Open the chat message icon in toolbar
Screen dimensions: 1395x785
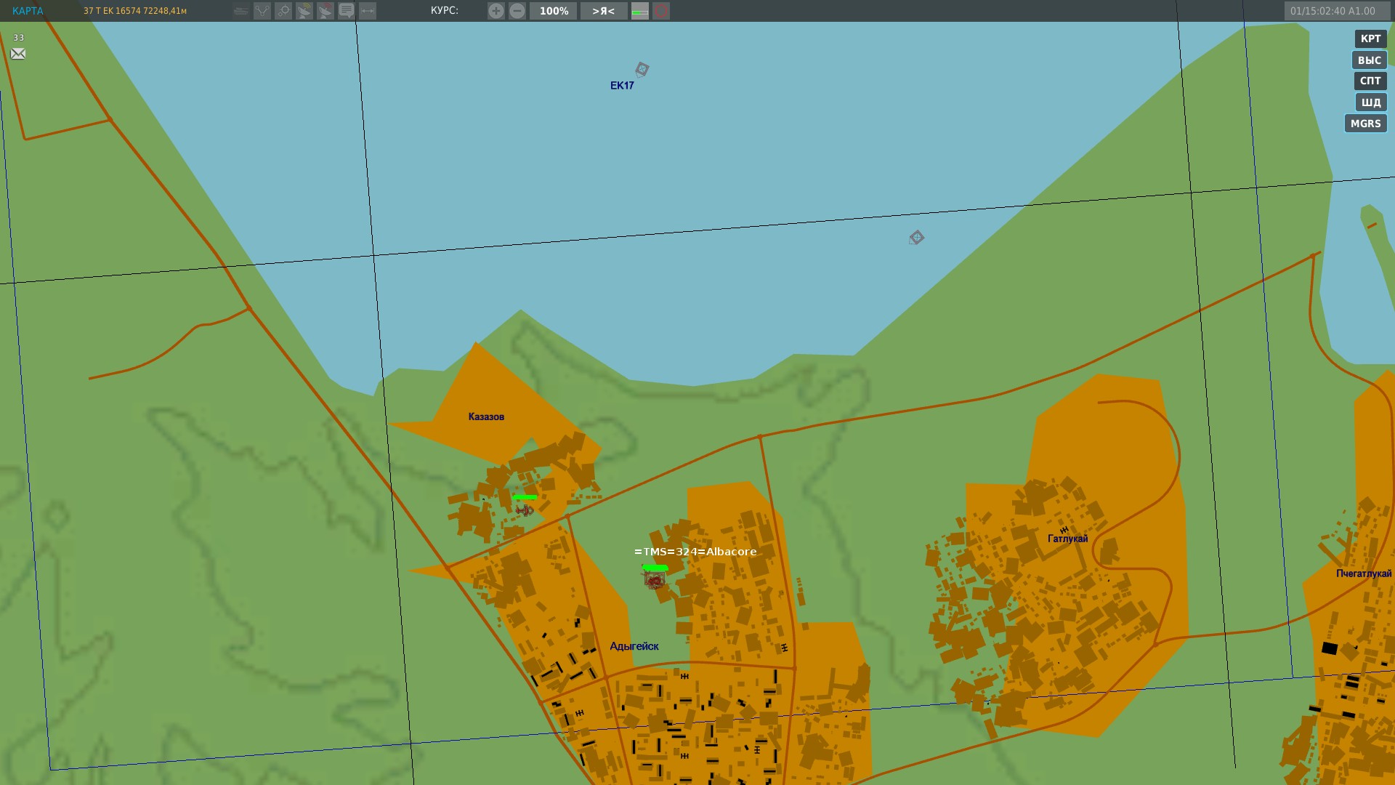click(x=347, y=11)
